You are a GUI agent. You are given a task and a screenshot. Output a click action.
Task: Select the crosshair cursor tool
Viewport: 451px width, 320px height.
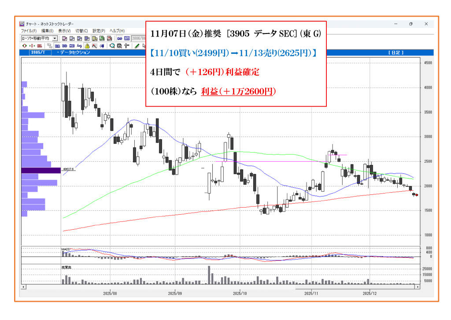pos(127,45)
